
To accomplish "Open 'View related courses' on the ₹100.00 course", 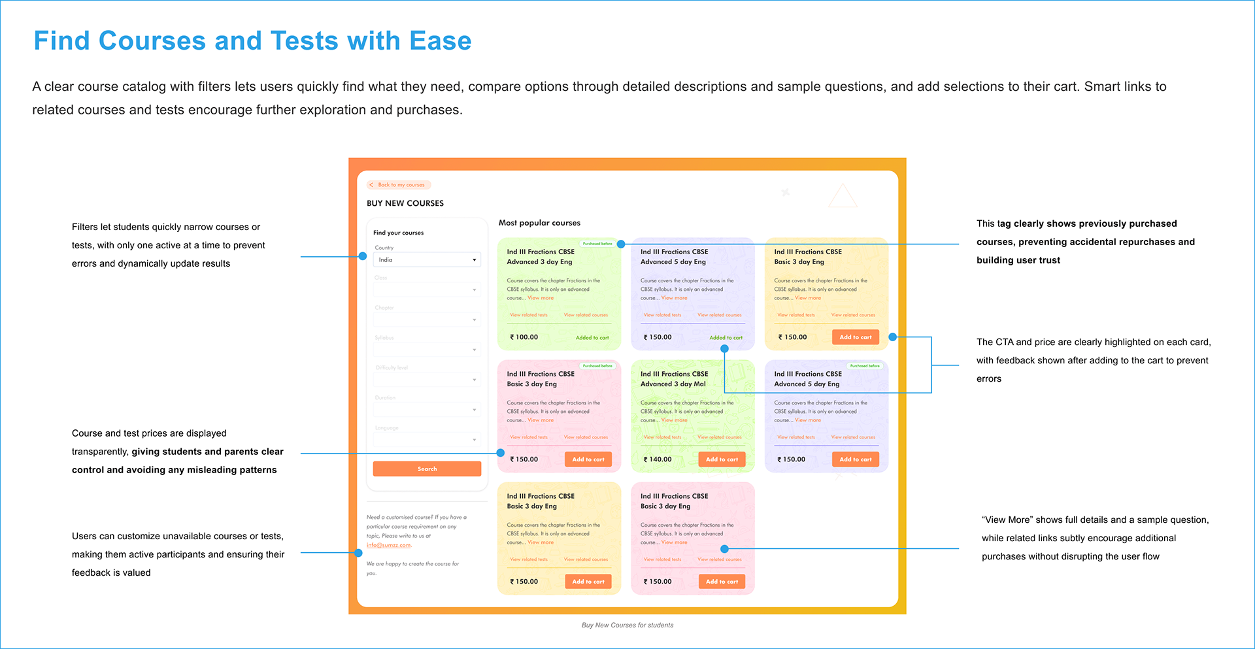I will [x=586, y=315].
